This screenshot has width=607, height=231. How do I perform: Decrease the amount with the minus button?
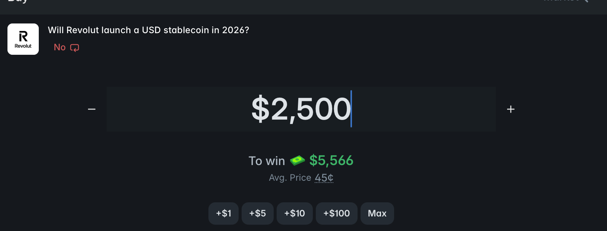92,109
